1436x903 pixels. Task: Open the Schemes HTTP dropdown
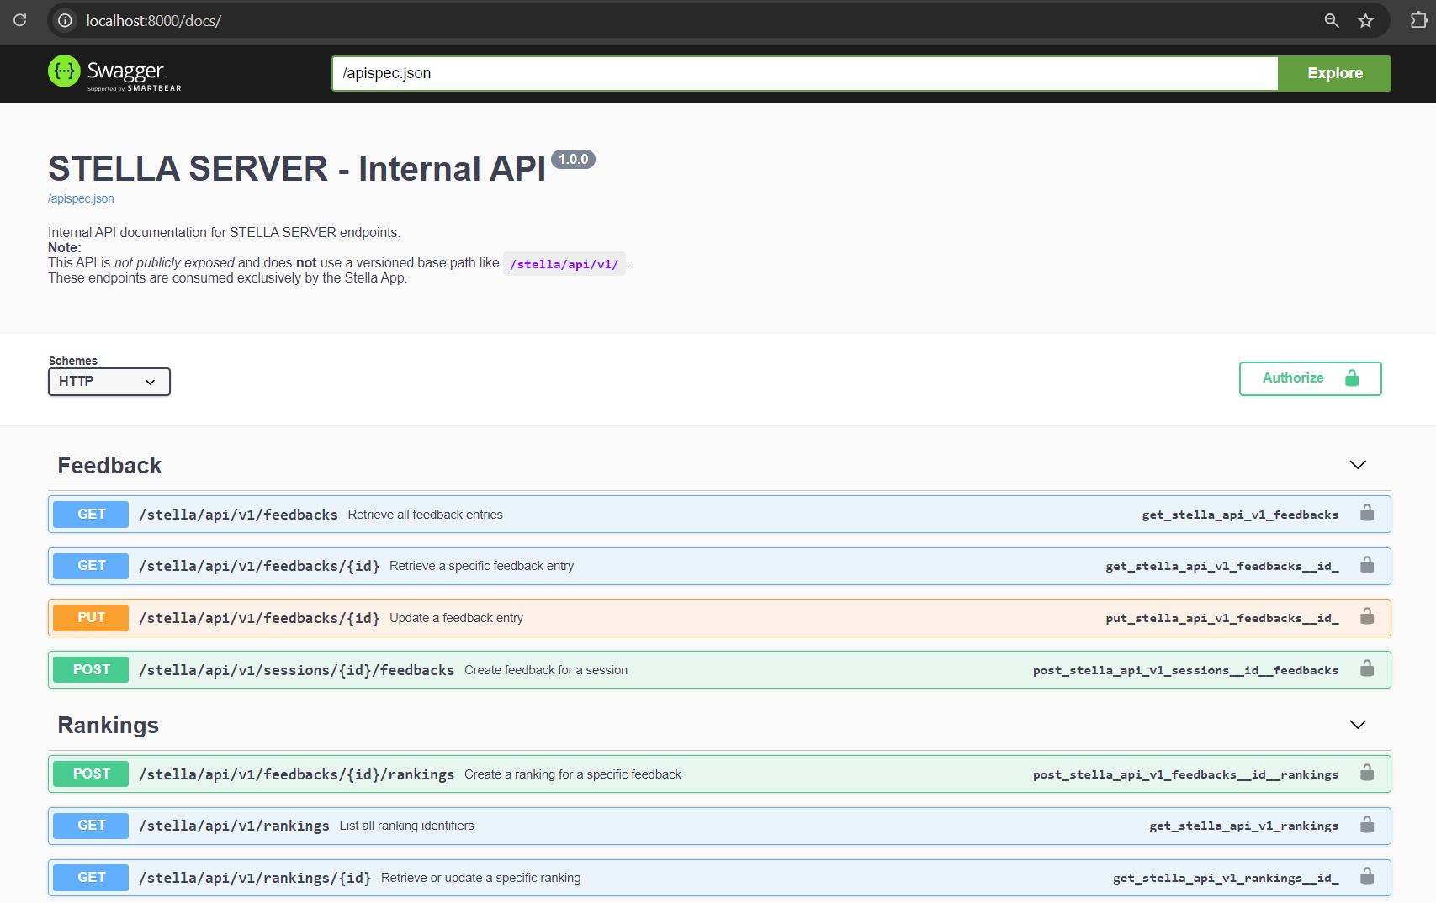coord(109,382)
